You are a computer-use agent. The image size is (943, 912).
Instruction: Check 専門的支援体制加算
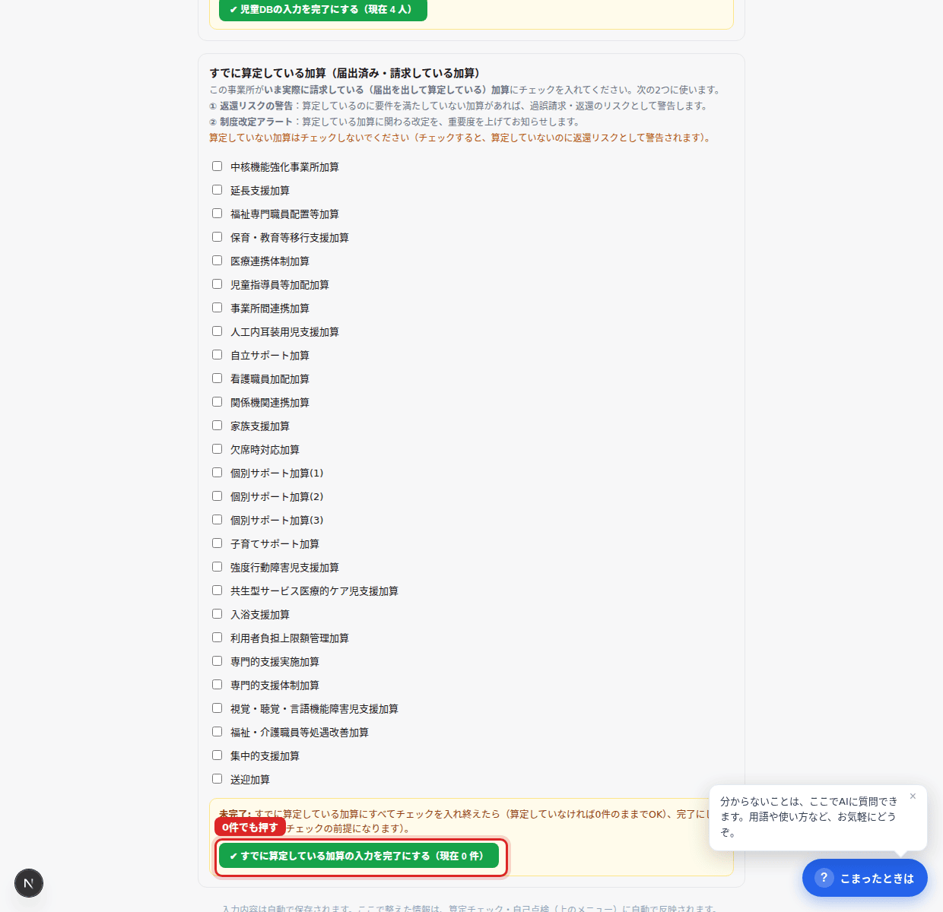217,685
